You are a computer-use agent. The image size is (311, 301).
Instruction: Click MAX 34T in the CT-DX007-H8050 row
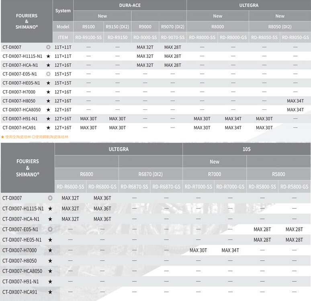tap(295, 101)
